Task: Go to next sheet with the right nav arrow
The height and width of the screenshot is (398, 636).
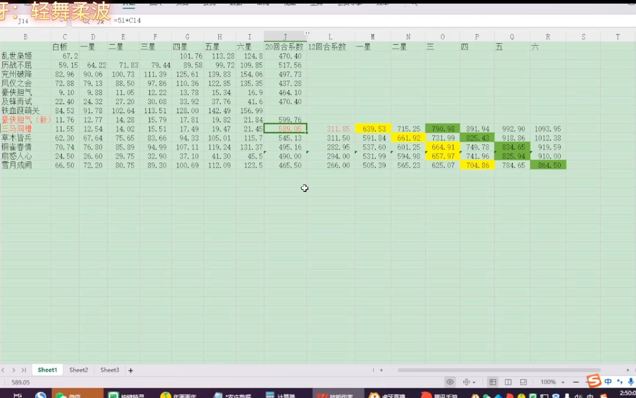Action: 14,370
